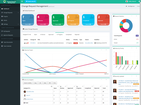The width and height of the screenshot is (141, 105).
Task: Switch to the Approved tab
Action: (x=51, y=34)
